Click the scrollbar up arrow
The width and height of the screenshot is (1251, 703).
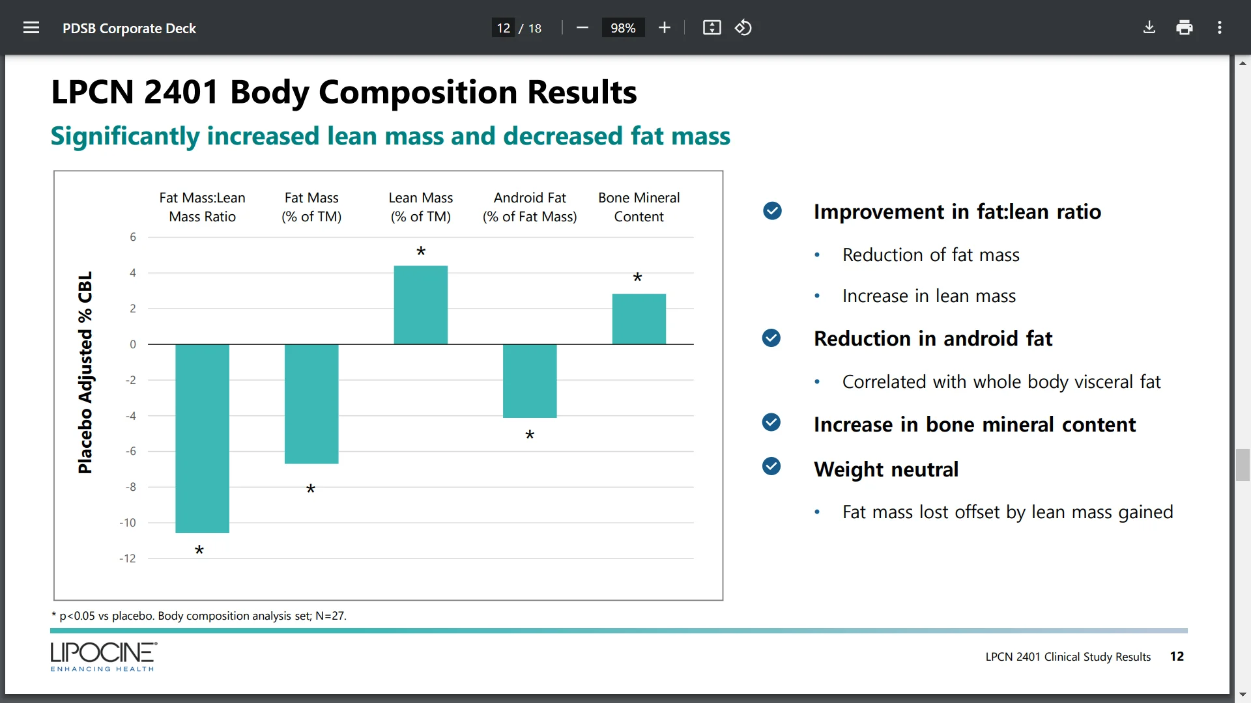coord(1243,63)
